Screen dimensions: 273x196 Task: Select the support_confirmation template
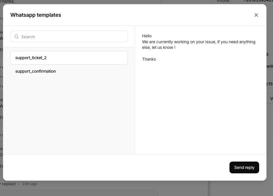click(35, 71)
